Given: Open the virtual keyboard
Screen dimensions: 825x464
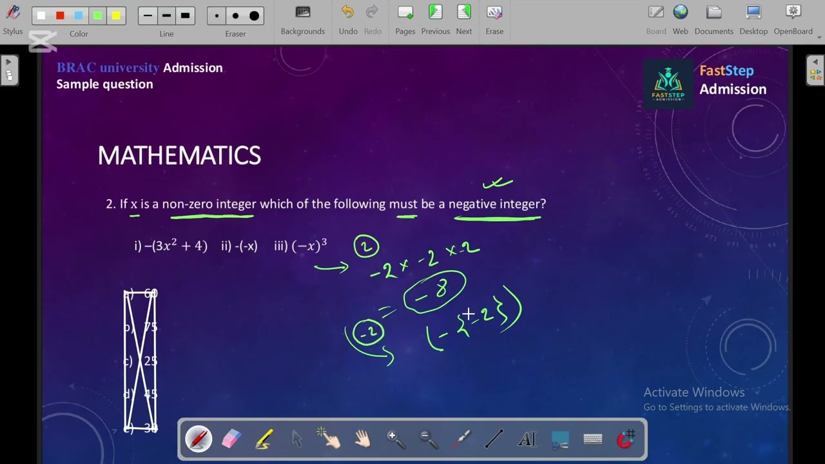Looking at the screenshot, I should (x=593, y=440).
